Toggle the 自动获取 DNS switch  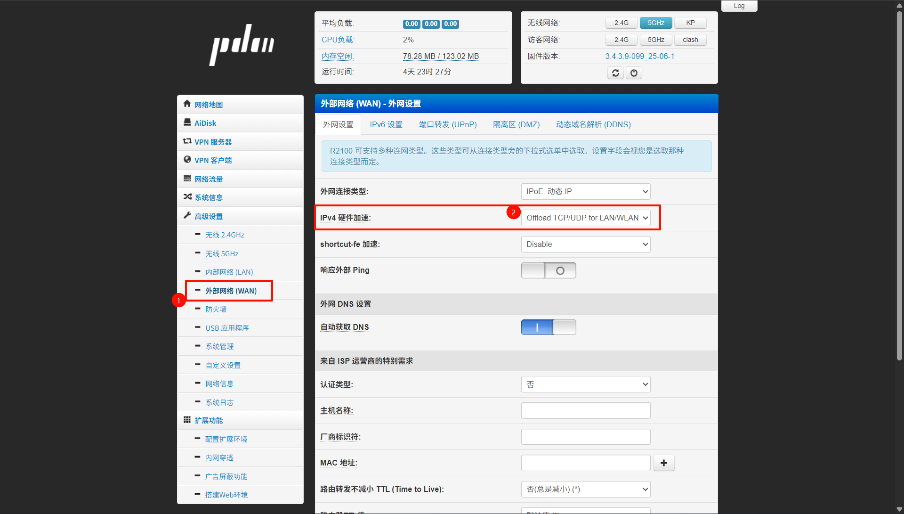[x=548, y=327]
